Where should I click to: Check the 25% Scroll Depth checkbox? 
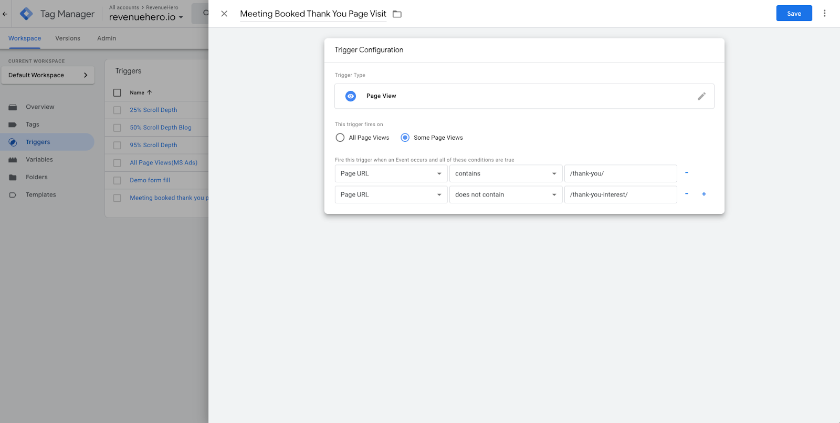click(x=117, y=110)
